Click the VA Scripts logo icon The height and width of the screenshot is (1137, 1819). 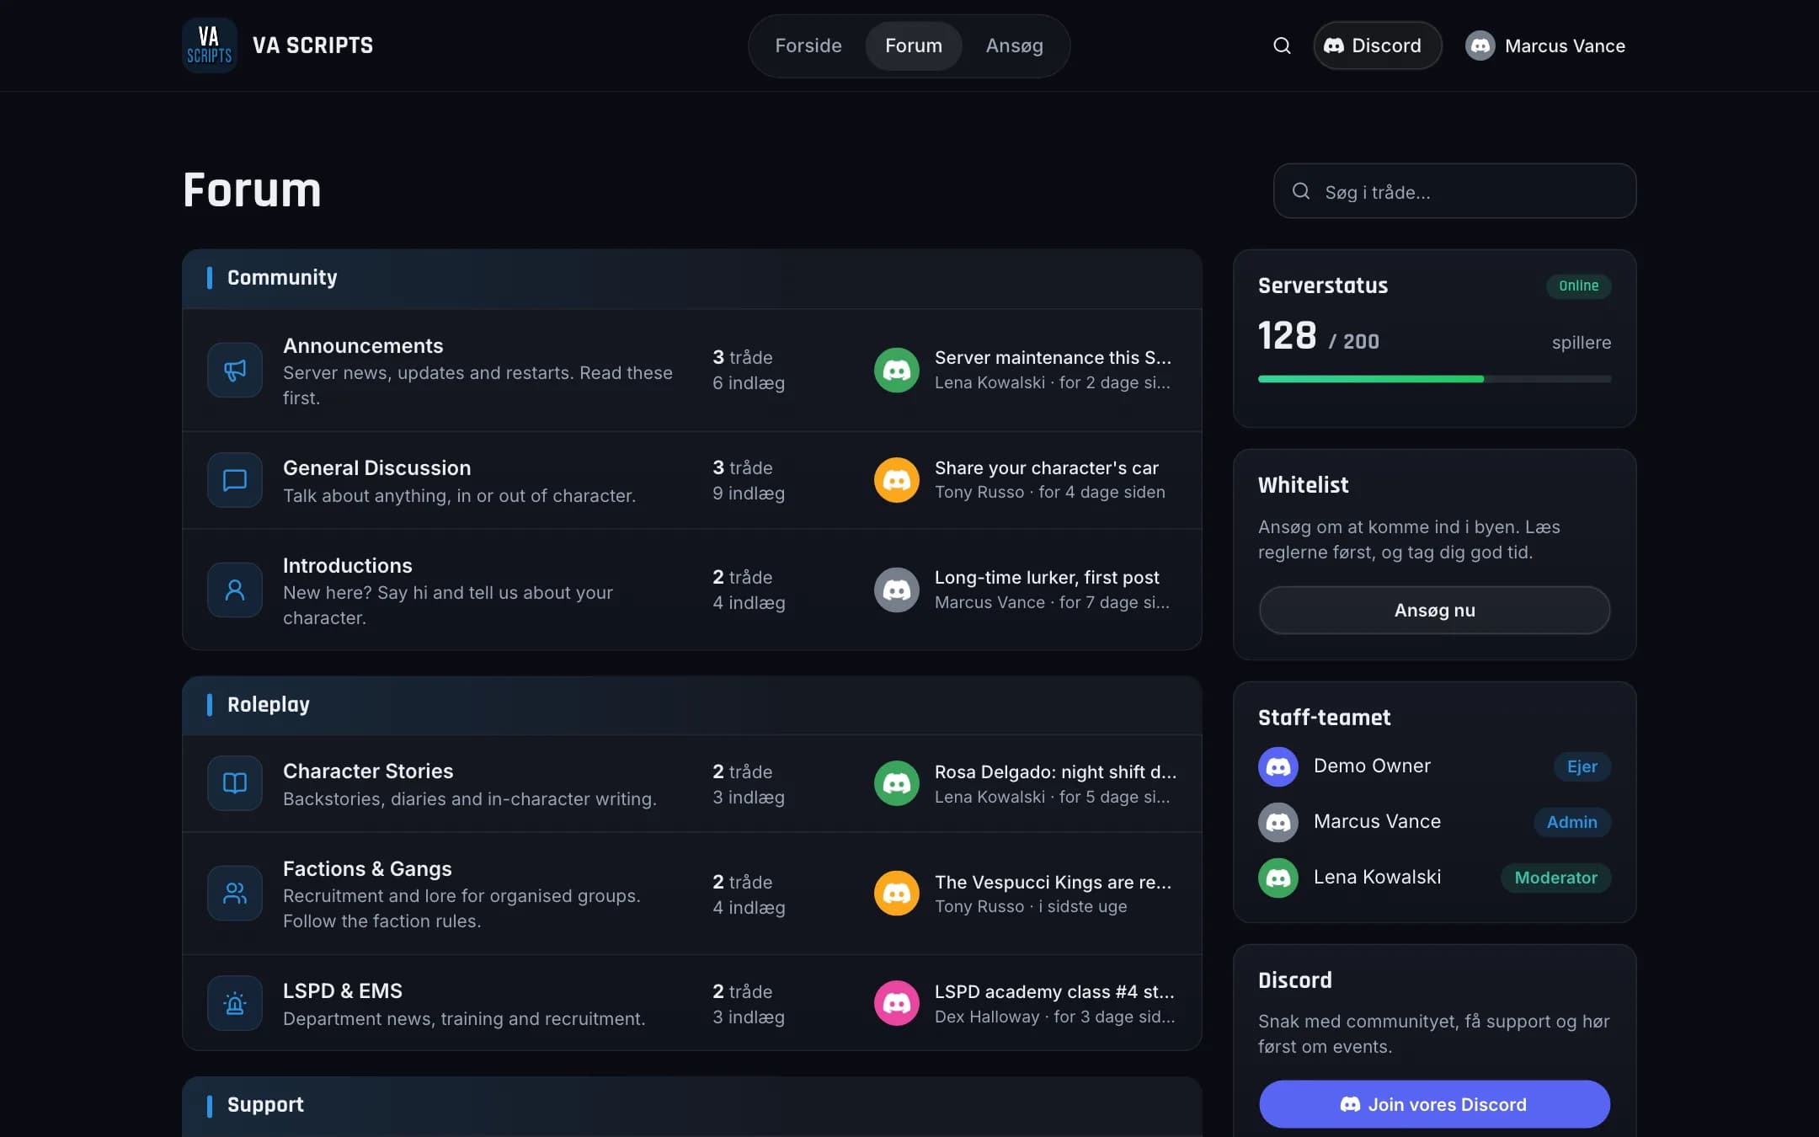click(x=209, y=45)
